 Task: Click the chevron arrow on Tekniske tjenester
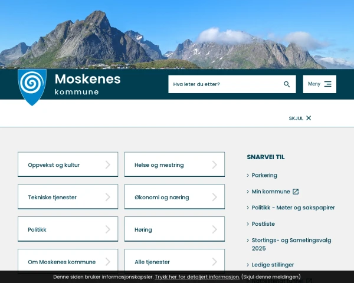tap(108, 197)
